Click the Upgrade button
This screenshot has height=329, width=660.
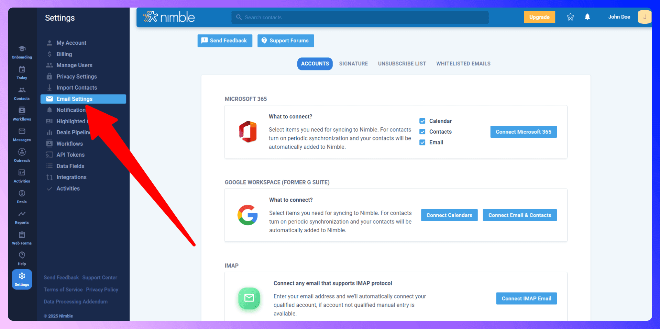coord(539,17)
